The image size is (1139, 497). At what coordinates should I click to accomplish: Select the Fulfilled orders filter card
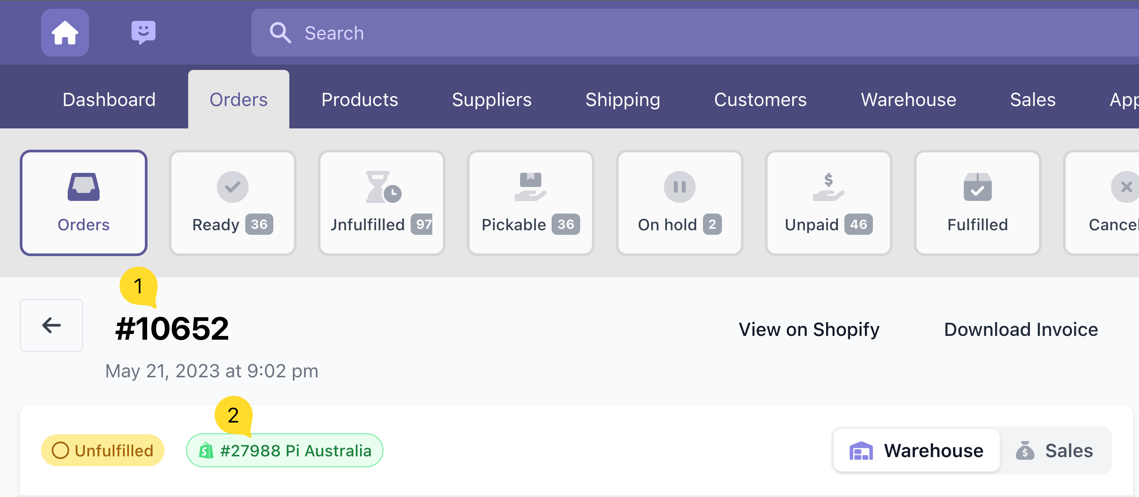coord(977,203)
